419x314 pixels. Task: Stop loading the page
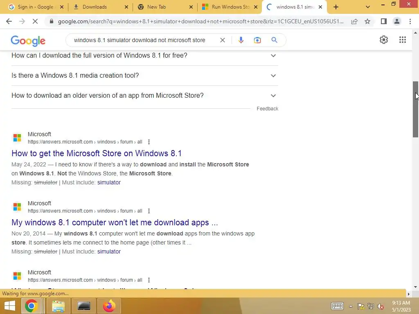35,21
